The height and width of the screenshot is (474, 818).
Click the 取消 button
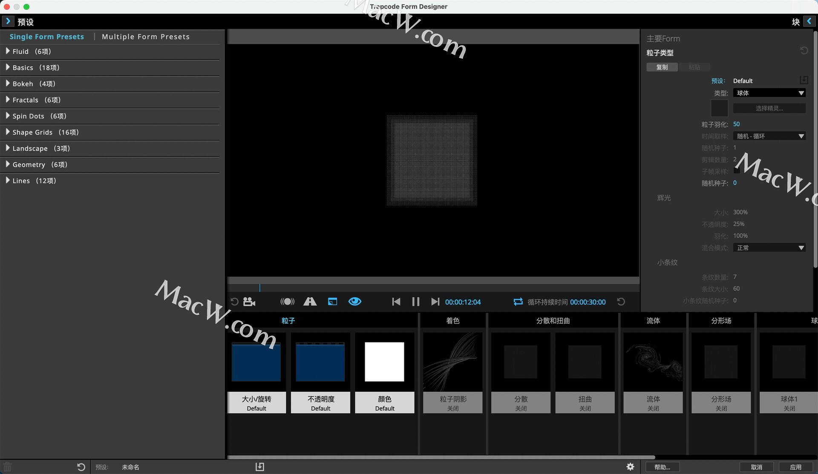coord(757,467)
